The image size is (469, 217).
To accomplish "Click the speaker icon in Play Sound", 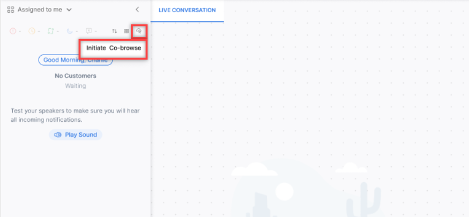I will coord(58,135).
